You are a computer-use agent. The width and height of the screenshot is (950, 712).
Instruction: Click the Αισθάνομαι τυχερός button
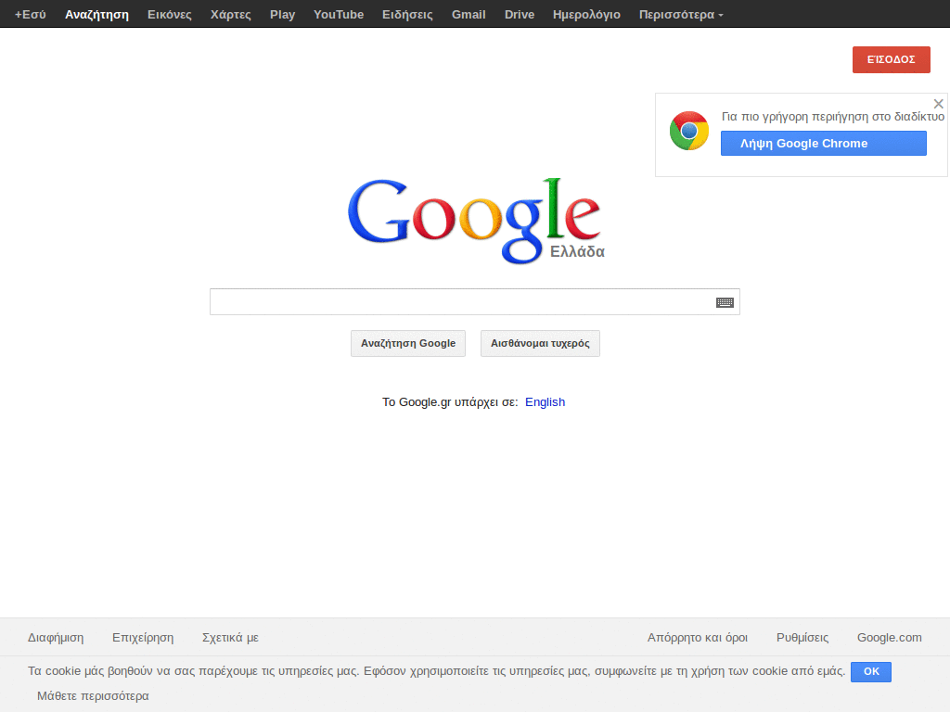coord(541,343)
